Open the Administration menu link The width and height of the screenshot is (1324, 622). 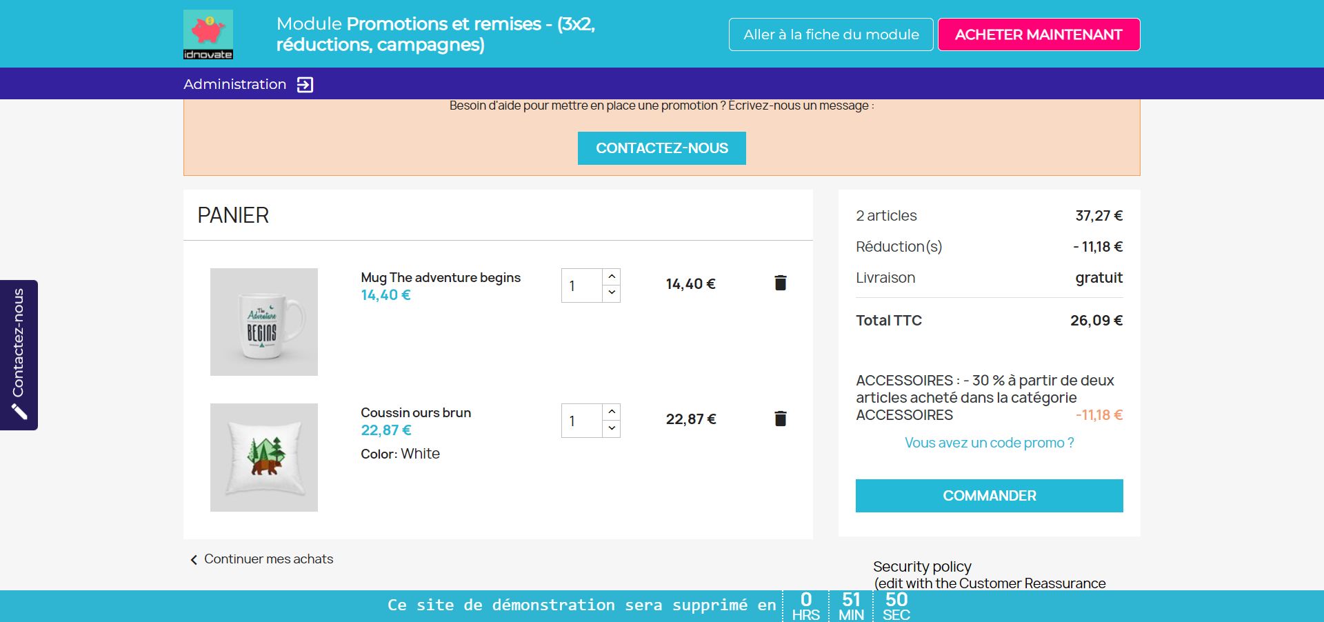pos(234,84)
